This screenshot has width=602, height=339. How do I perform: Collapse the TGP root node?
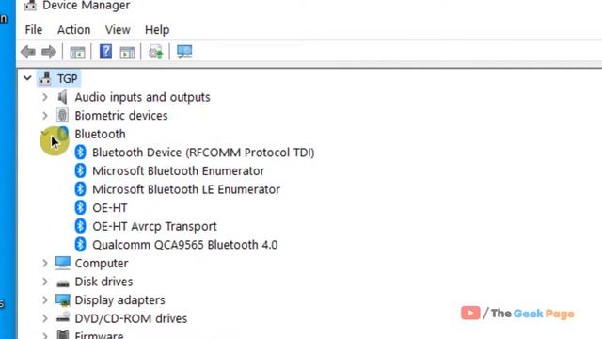click(x=27, y=78)
